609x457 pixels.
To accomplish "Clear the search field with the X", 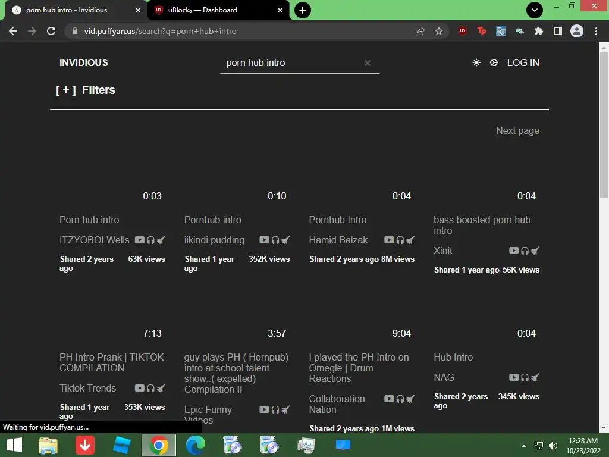I will click(368, 63).
